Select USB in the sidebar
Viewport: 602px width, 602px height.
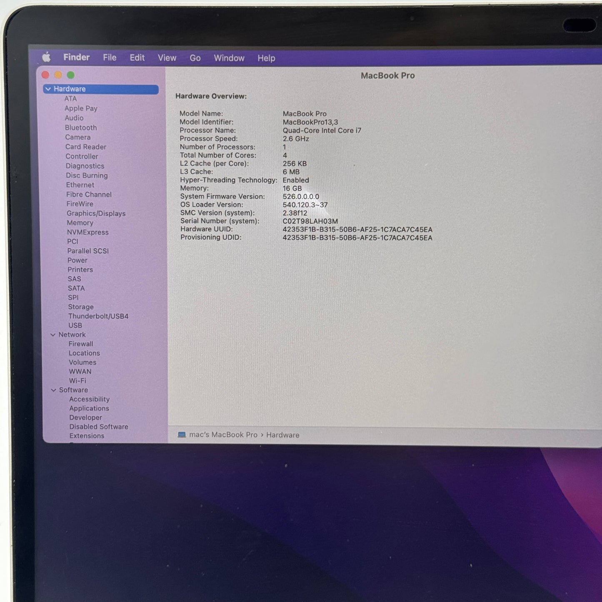(x=75, y=325)
